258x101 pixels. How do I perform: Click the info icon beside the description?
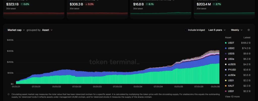[9, 94]
